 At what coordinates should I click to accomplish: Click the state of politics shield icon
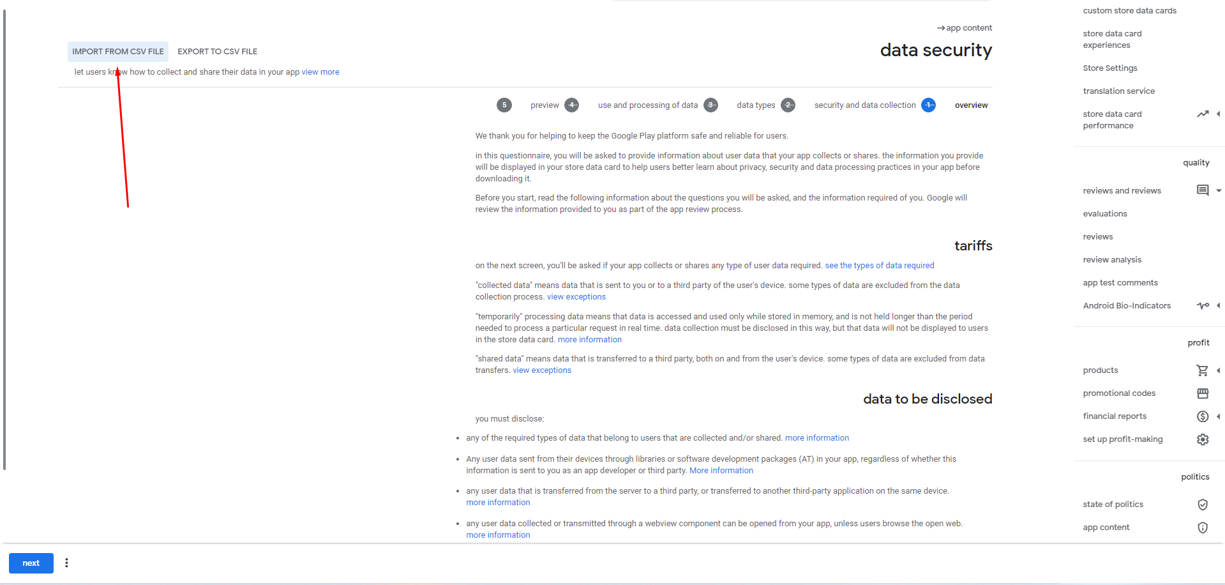[1203, 505]
